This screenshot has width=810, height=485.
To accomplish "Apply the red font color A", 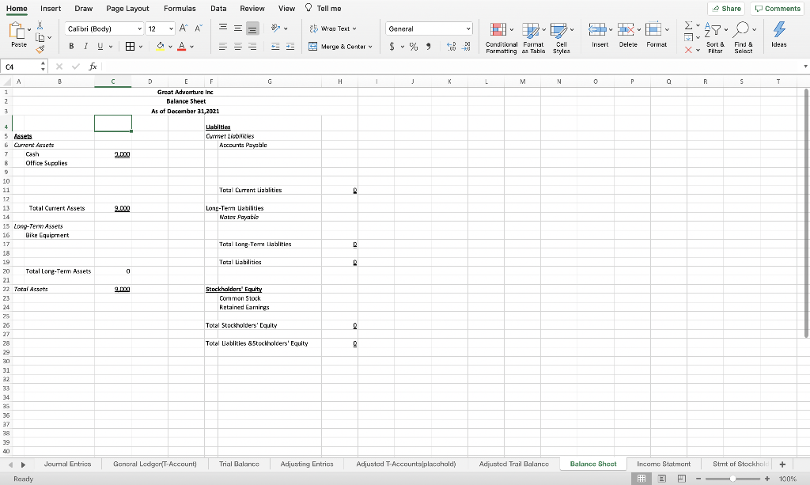I will pyautogui.click(x=181, y=47).
